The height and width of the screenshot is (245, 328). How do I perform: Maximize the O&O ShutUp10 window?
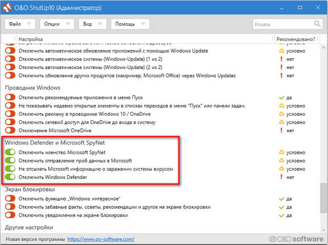point(300,8)
